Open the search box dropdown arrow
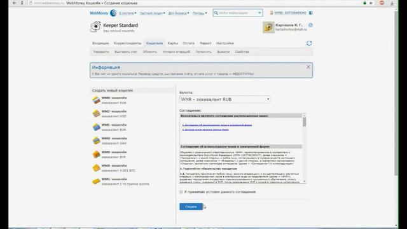This screenshot has width=407, height=229. pos(259,13)
